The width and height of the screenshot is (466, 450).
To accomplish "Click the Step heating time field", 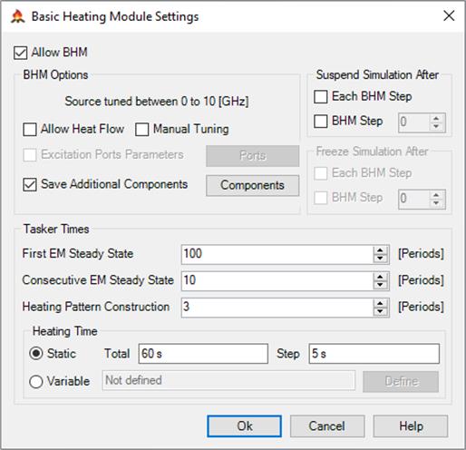I will [374, 354].
